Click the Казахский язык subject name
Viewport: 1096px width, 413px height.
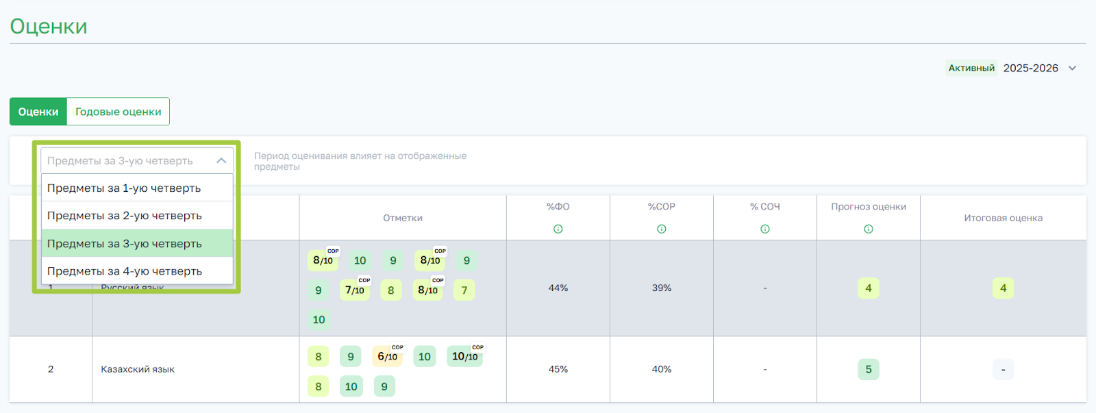(138, 369)
